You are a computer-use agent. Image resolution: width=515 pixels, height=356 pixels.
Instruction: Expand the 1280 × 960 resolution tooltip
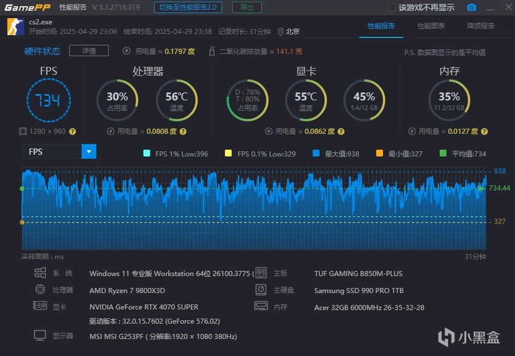pyautogui.click(x=73, y=131)
